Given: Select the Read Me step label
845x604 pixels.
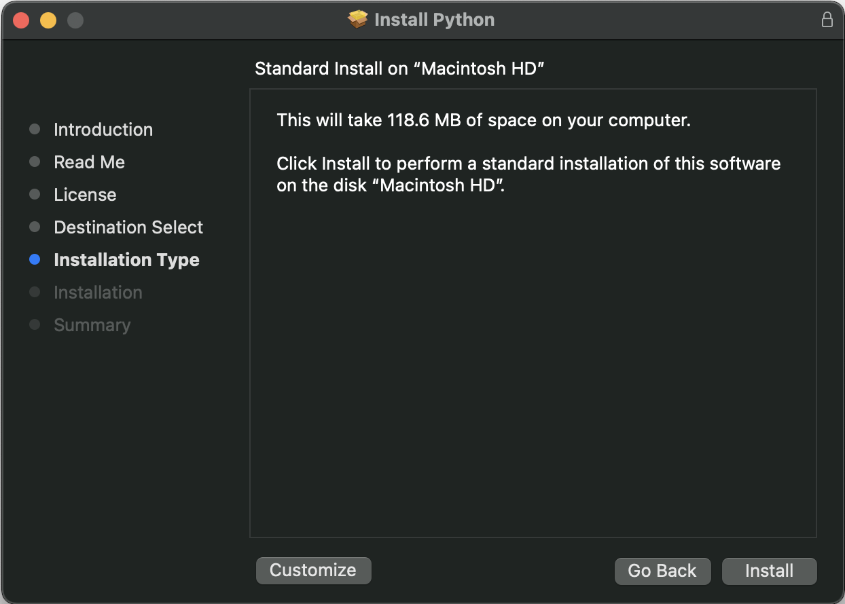Looking at the screenshot, I should tap(90, 162).
